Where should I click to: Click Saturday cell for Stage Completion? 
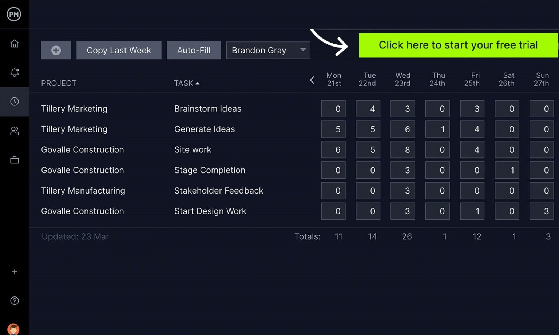pyautogui.click(x=507, y=170)
